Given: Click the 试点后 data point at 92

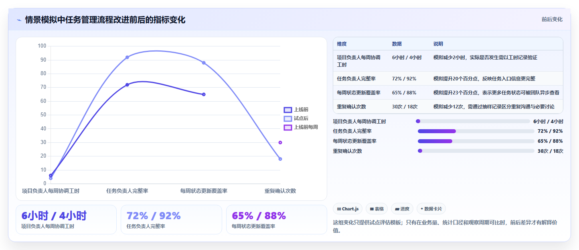Looking at the screenshot, I should coord(127,57).
